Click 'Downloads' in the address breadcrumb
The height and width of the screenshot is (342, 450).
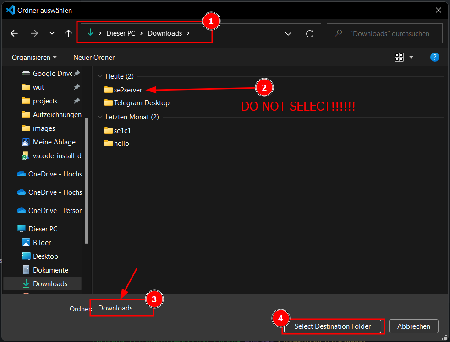tap(165, 33)
